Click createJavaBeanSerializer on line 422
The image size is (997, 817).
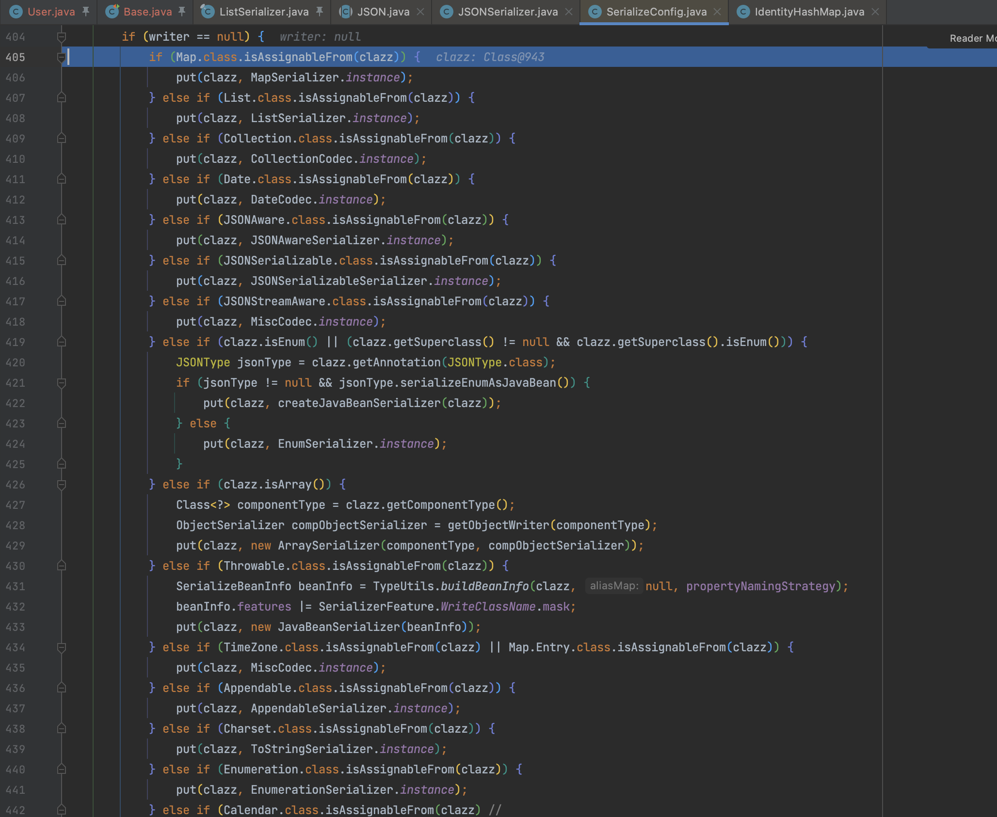(x=359, y=403)
